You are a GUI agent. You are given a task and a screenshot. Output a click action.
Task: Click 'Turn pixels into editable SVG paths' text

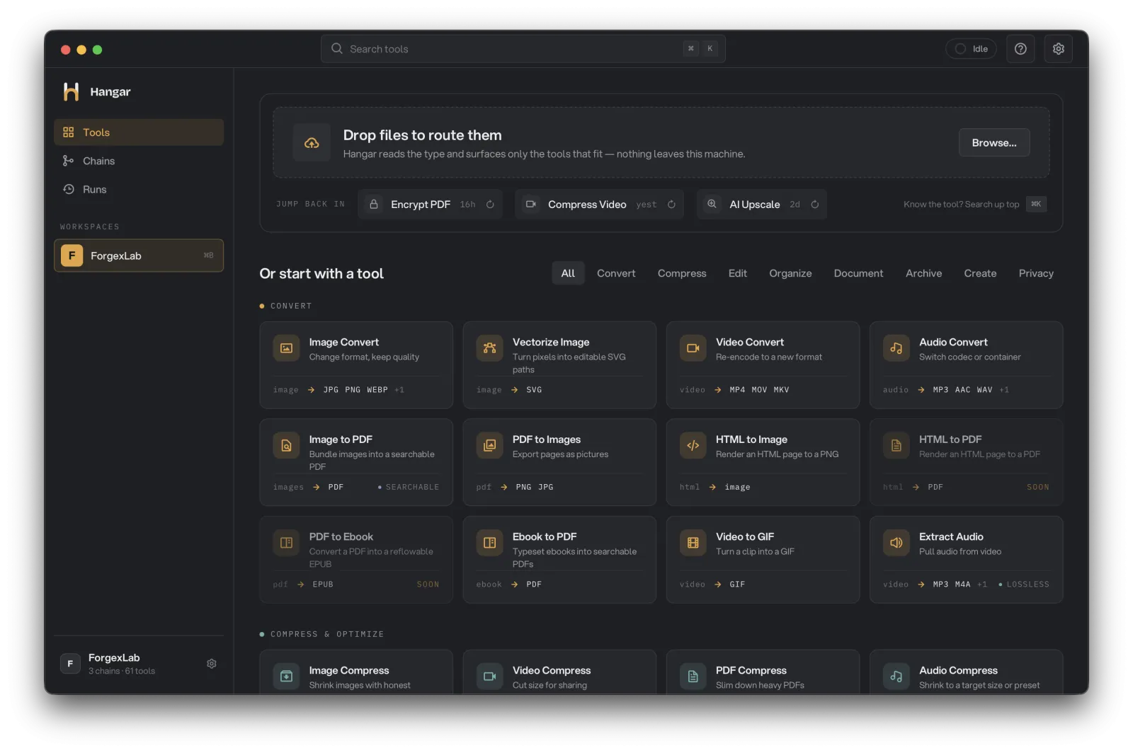tap(569, 364)
